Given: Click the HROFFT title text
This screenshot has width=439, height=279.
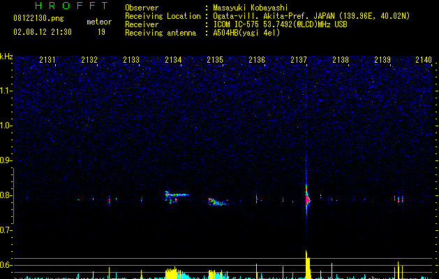Looking at the screenshot, I should tap(72, 6).
